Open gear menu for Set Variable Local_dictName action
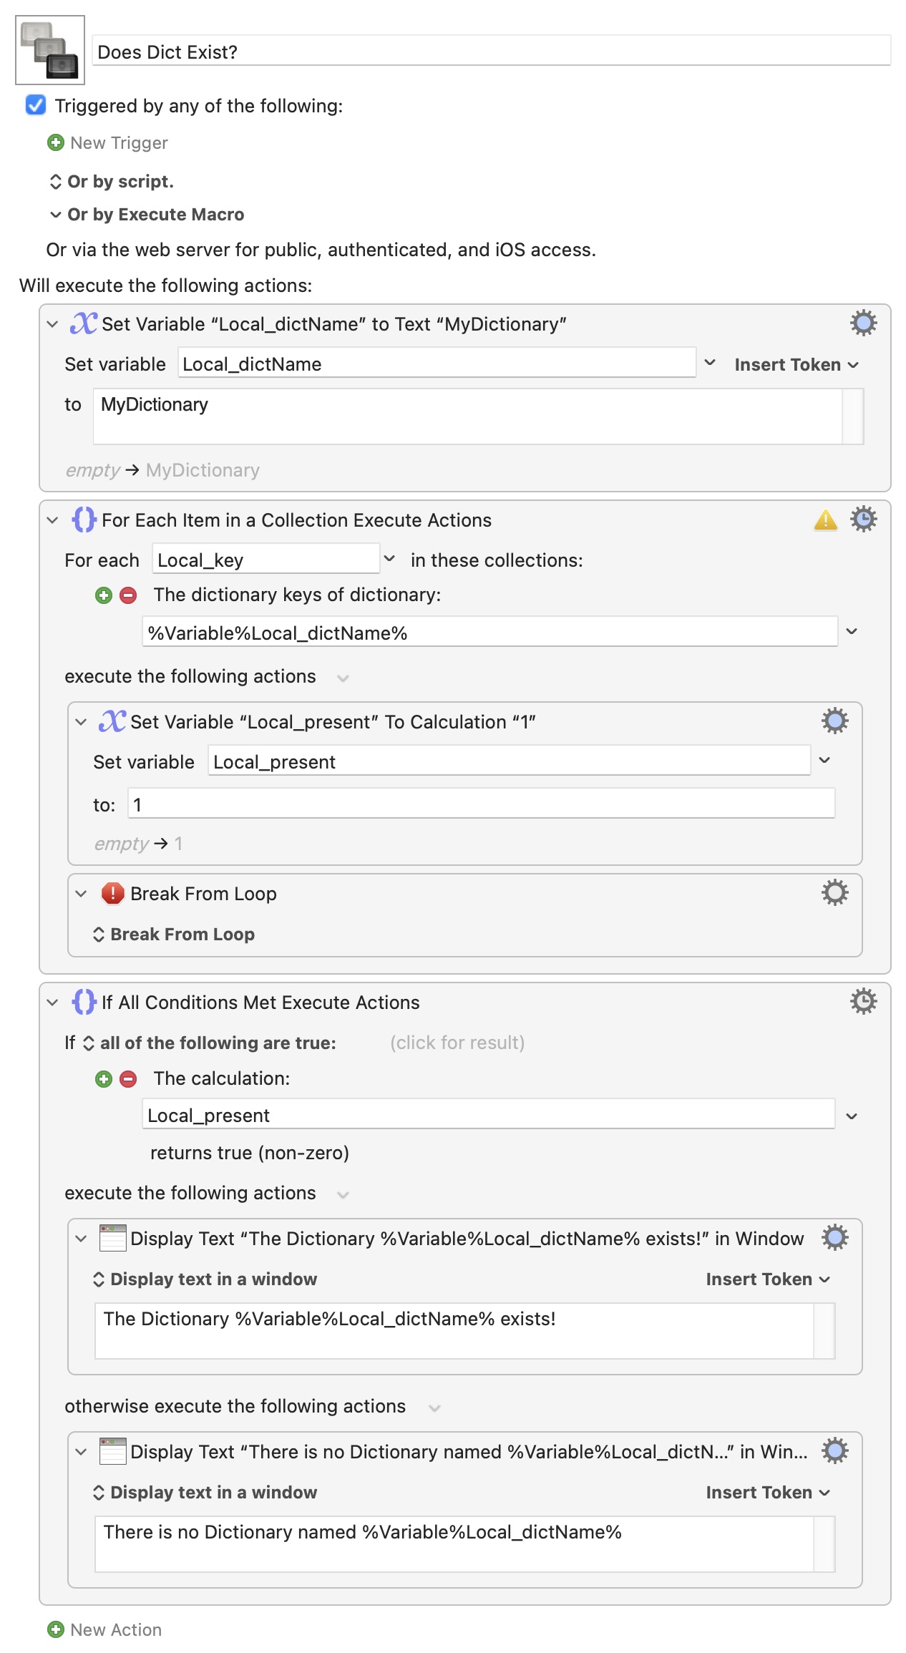This screenshot has width=906, height=1653. tap(863, 323)
